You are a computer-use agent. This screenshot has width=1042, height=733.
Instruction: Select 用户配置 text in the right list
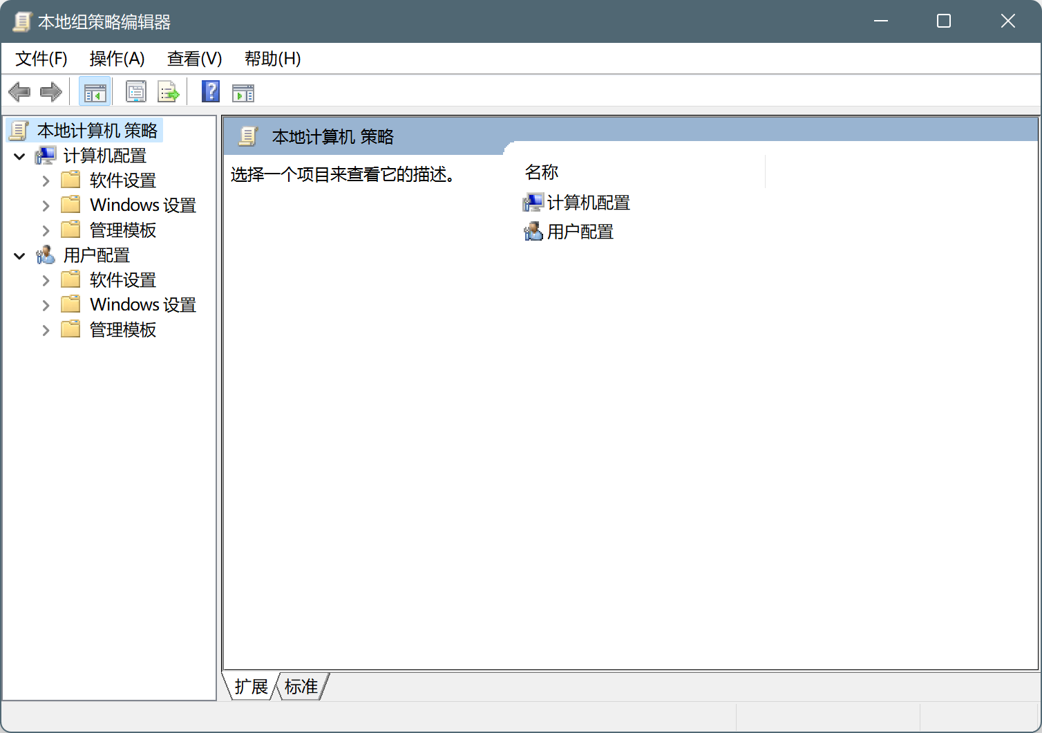pyautogui.click(x=580, y=232)
